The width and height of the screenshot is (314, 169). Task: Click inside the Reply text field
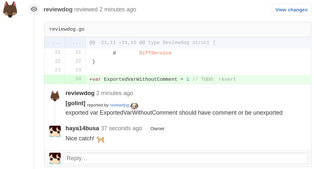click(x=185, y=159)
